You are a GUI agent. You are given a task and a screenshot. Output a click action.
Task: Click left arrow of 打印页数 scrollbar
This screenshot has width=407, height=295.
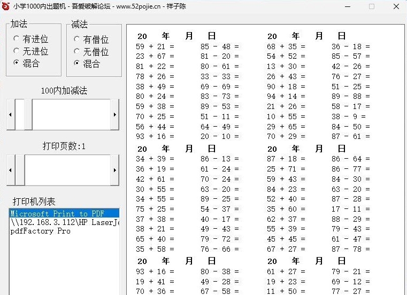click(x=11, y=170)
